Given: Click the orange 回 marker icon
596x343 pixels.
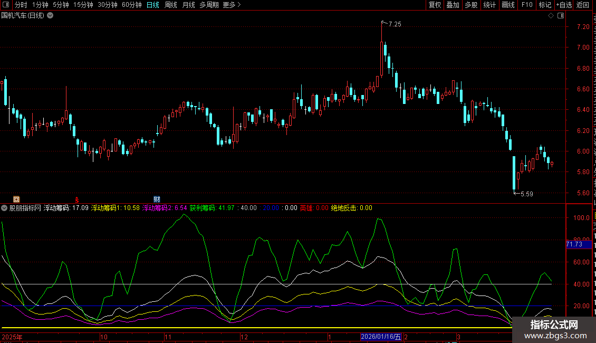Looking at the screenshot, I should 16,199.
